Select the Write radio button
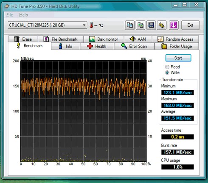 167,72
